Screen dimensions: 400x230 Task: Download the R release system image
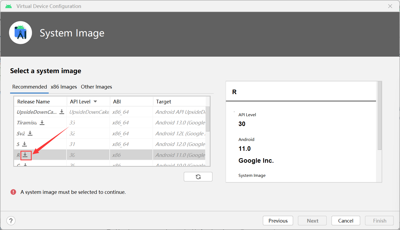[25, 155]
